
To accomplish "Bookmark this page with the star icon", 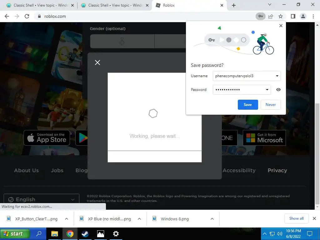I will point(281,16).
